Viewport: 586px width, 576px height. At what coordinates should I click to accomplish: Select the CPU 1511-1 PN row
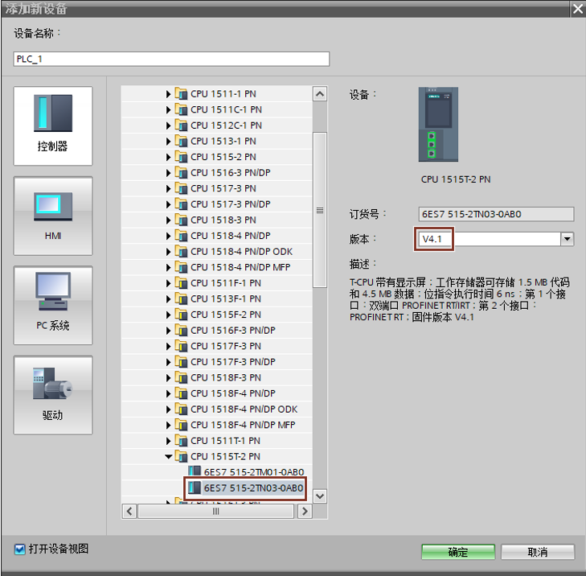click(217, 94)
